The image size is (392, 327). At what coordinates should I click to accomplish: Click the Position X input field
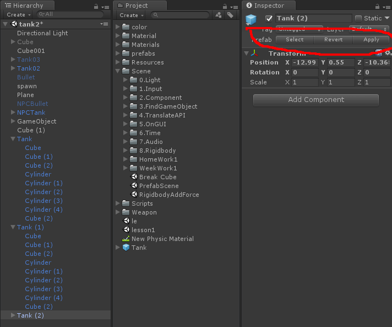click(x=304, y=62)
